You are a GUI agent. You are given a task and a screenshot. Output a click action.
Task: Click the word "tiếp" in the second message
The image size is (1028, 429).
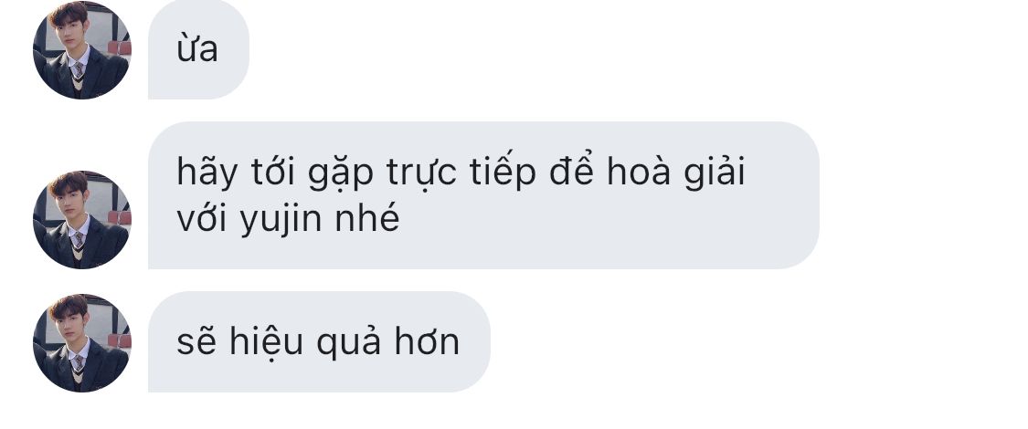click(x=503, y=173)
